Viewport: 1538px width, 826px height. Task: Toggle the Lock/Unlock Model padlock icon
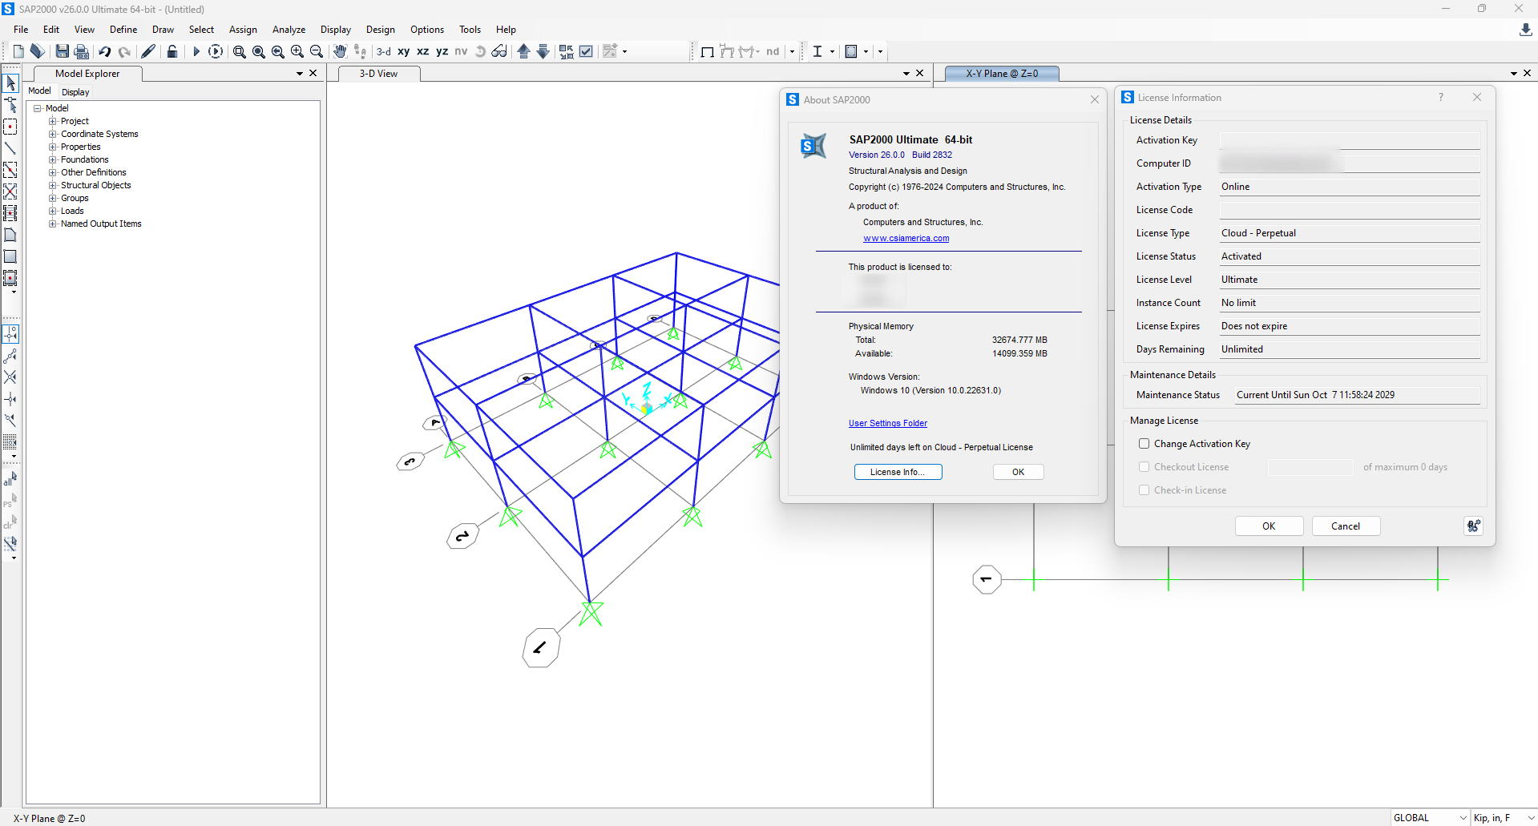172,51
